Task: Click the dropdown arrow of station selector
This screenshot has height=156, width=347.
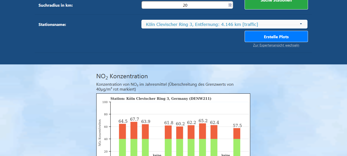Action: [x=301, y=24]
